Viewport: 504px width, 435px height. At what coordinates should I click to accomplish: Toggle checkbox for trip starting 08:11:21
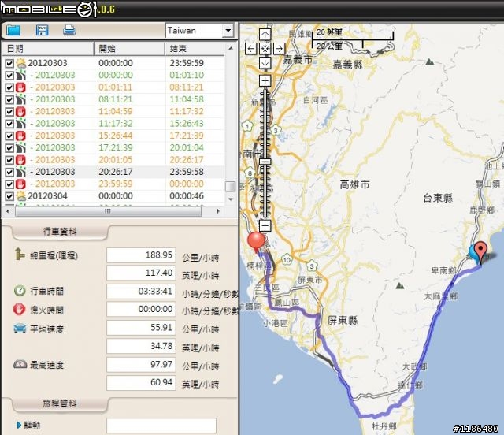[9, 99]
